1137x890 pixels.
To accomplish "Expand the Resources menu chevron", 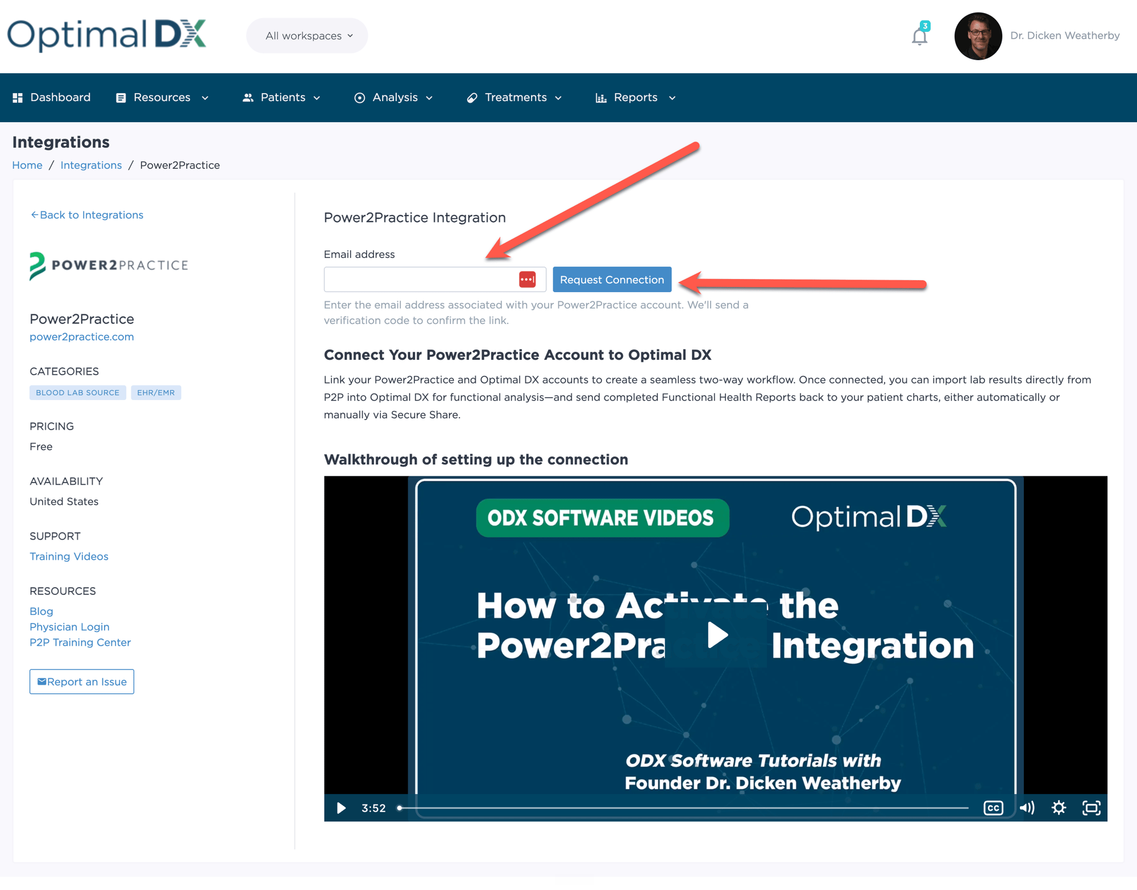I will [205, 98].
